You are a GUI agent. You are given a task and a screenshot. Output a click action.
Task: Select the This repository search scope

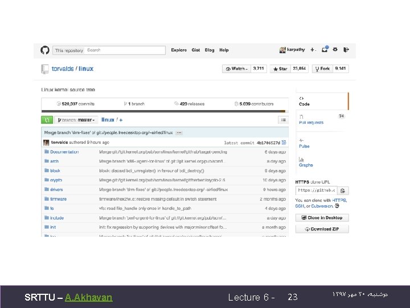click(x=69, y=50)
